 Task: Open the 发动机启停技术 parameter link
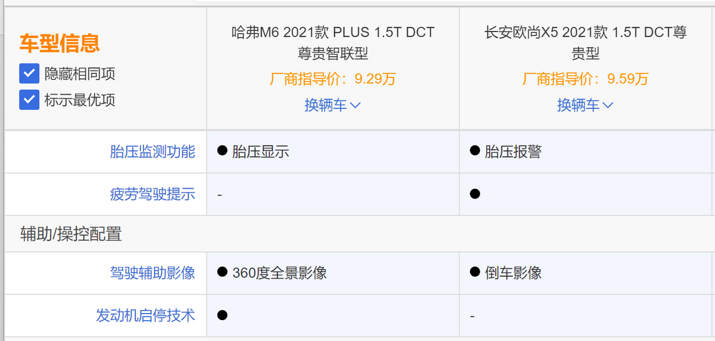click(x=145, y=315)
